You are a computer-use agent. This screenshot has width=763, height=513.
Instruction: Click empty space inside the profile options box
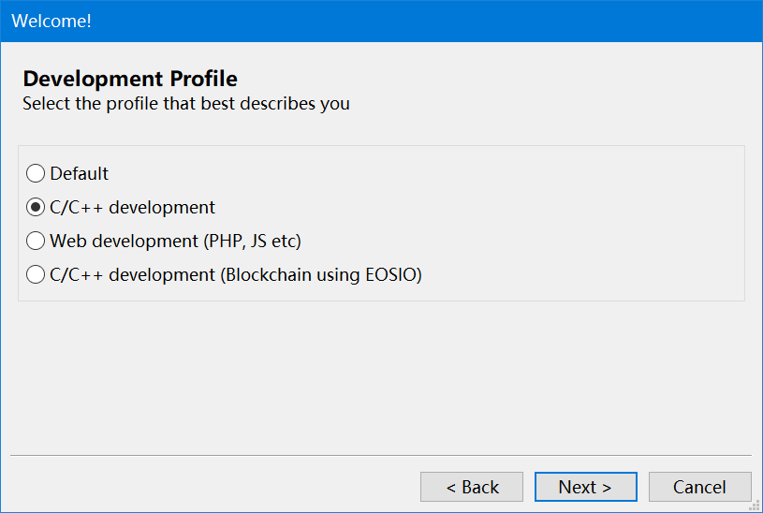coord(580,225)
